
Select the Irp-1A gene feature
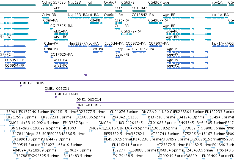219,5
